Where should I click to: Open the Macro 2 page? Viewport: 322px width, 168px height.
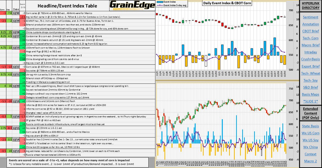point(310,161)
